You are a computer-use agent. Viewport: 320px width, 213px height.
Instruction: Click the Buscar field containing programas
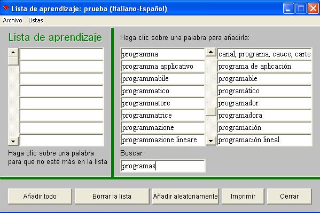tap(163, 166)
